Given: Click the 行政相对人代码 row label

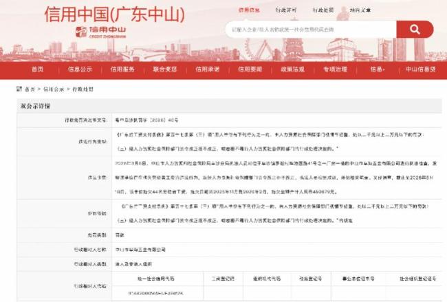Looking at the screenshot, I should tap(90, 286).
